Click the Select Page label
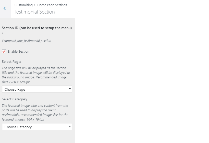 [x=11, y=62]
